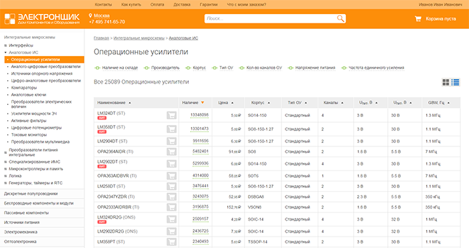Select Компараторы in the sidebar
Screen dimensions: 469x248
click(24, 88)
